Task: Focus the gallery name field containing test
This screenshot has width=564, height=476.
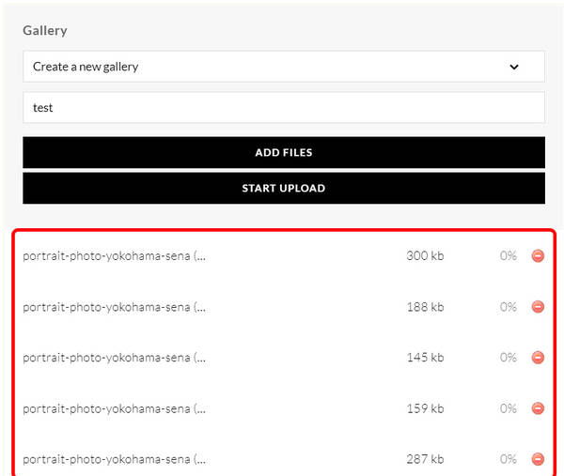Action: (x=283, y=107)
